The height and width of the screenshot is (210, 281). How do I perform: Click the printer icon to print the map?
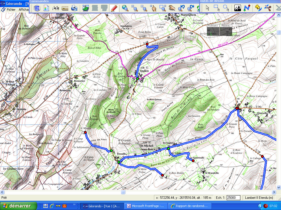click(x=74, y=8)
